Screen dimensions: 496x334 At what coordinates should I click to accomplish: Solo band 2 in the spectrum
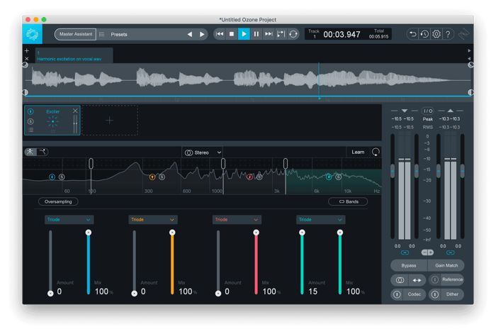[x=162, y=177]
